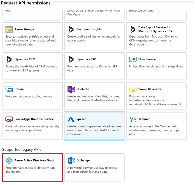Click the Power BI Service chart icon

[x=133, y=89]
